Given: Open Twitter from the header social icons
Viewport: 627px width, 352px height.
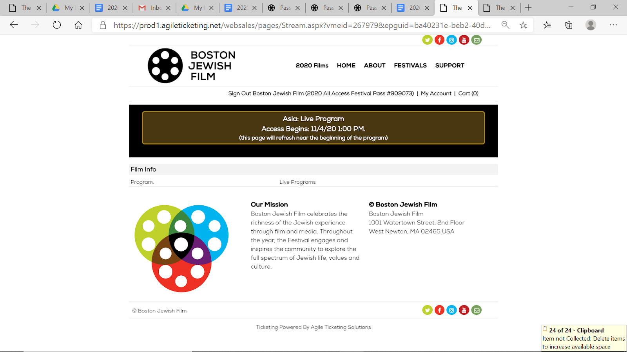Looking at the screenshot, I should (x=427, y=40).
